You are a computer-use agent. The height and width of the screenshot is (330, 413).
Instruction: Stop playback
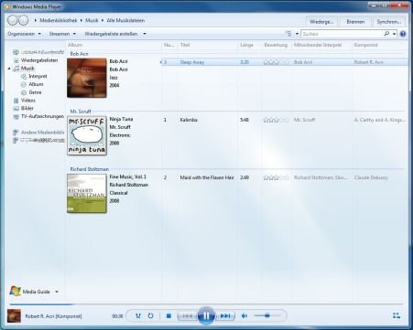pos(168,316)
